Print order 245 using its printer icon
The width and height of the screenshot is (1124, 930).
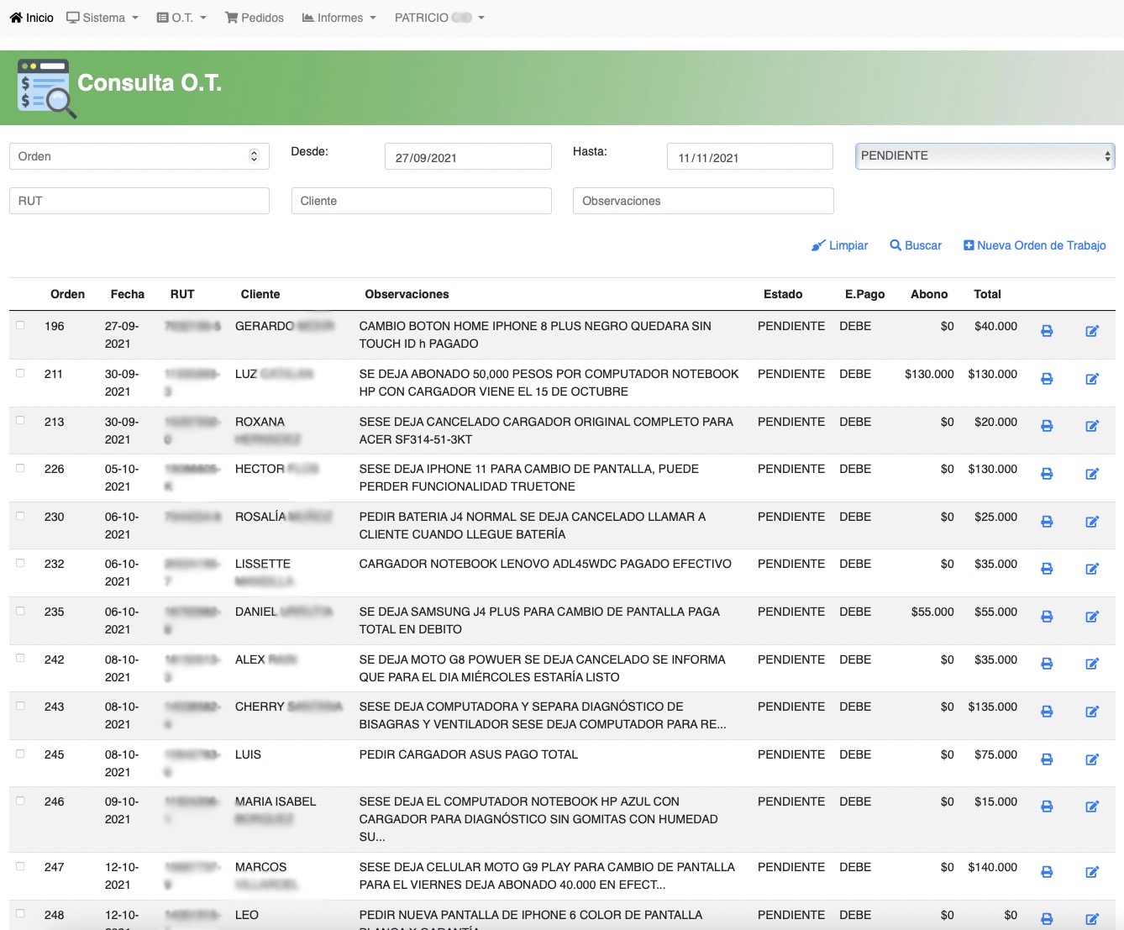(1047, 759)
